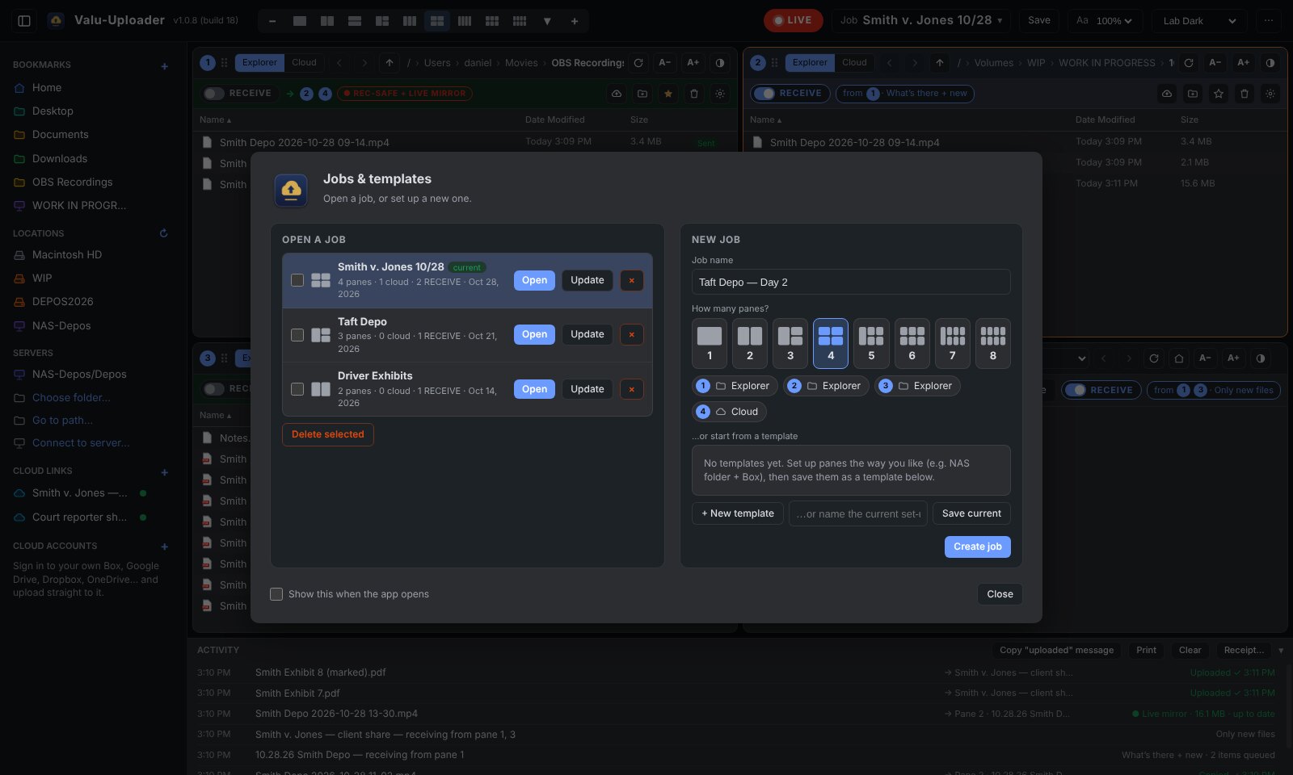Sort pane 1 by Name column
Image resolution: width=1293 pixels, height=775 pixels.
click(216, 120)
